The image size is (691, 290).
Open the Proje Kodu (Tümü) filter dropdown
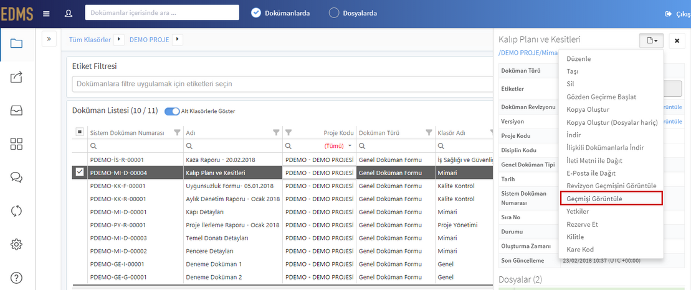point(350,145)
